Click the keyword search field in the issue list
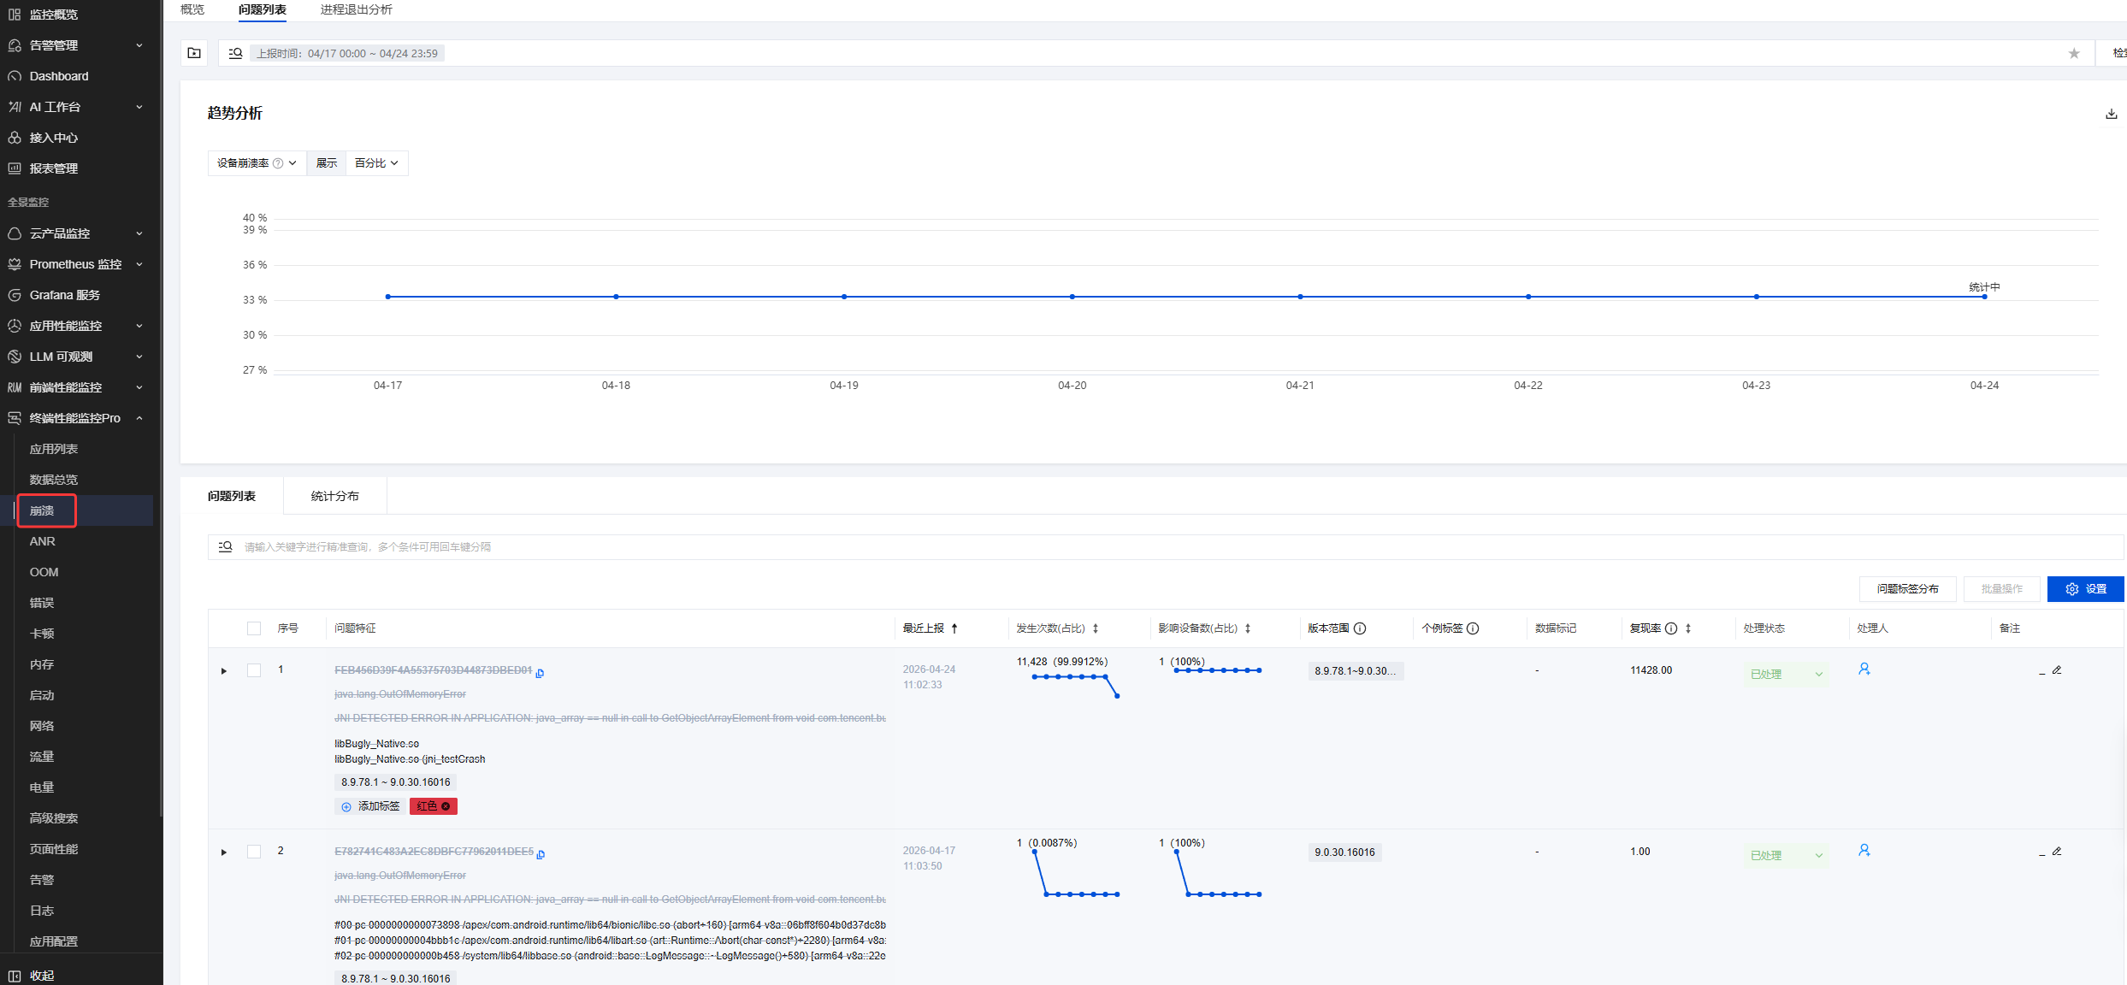The height and width of the screenshot is (985, 2127). pos(1165,547)
